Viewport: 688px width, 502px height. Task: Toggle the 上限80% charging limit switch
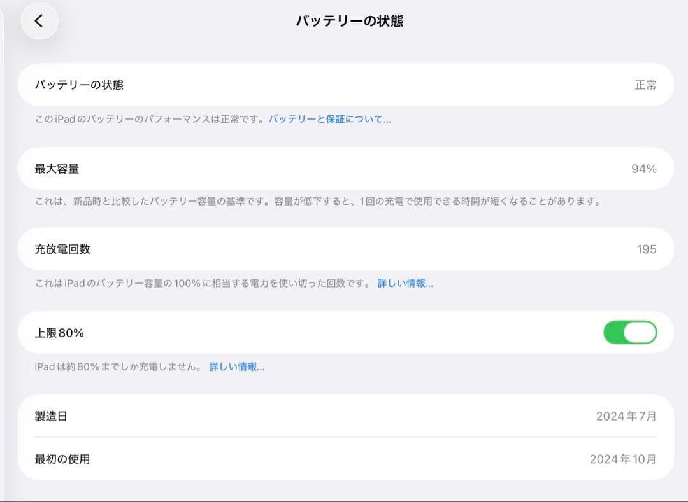[630, 331]
